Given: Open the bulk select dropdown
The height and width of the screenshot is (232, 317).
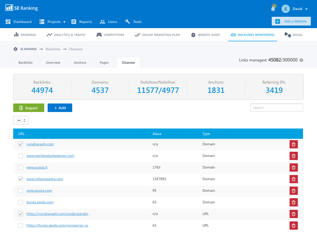Looking at the screenshot, I should [21, 120].
